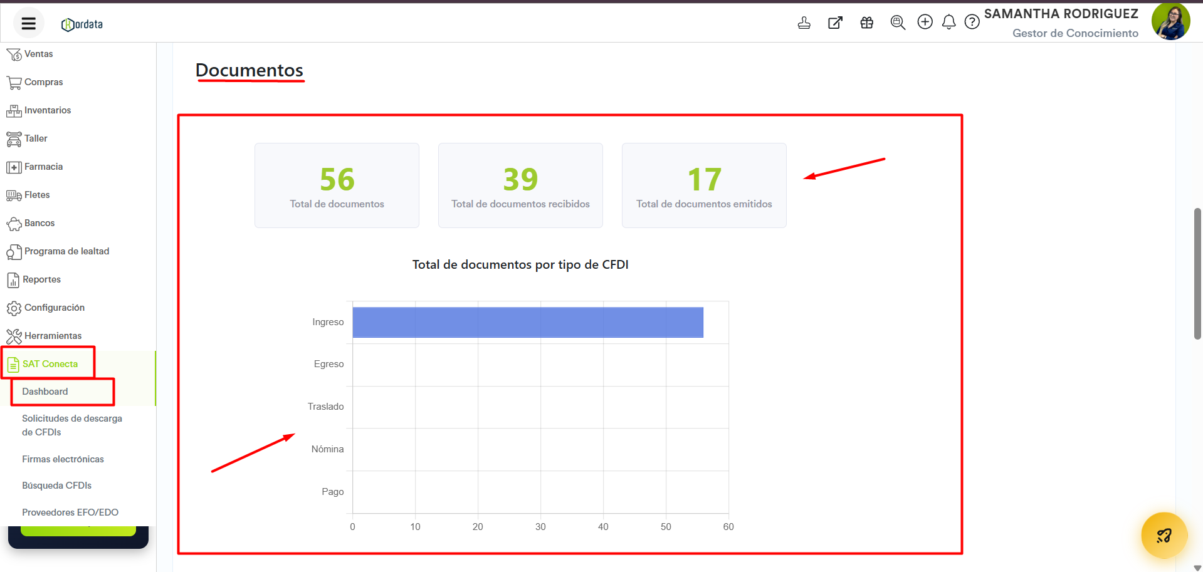Expand the Ventas sidebar section
Screen dimensions: 1203x572
38,54
